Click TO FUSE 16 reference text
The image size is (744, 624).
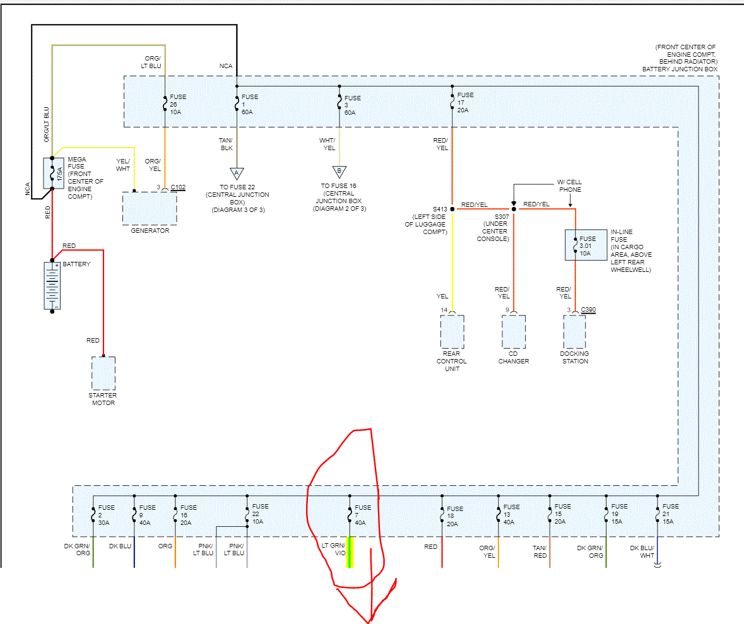coord(340,197)
